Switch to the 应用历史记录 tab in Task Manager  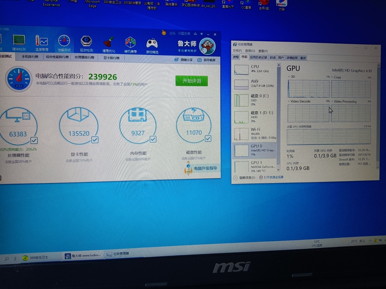[259, 57]
